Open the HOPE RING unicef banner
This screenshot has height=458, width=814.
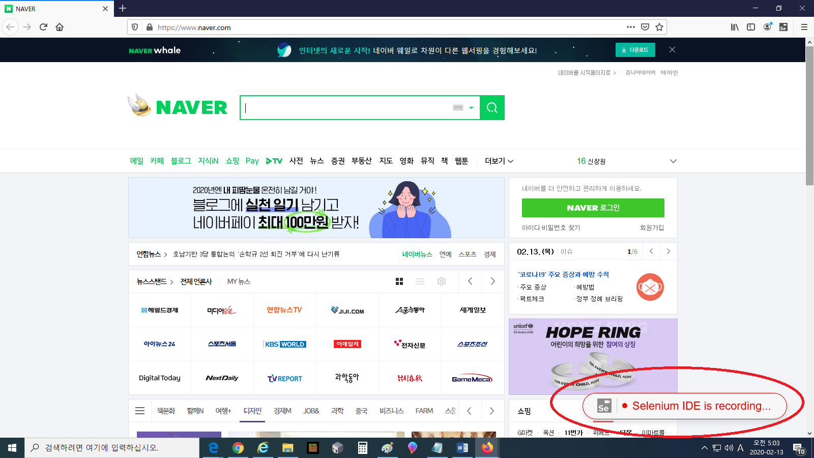[593, 356]
